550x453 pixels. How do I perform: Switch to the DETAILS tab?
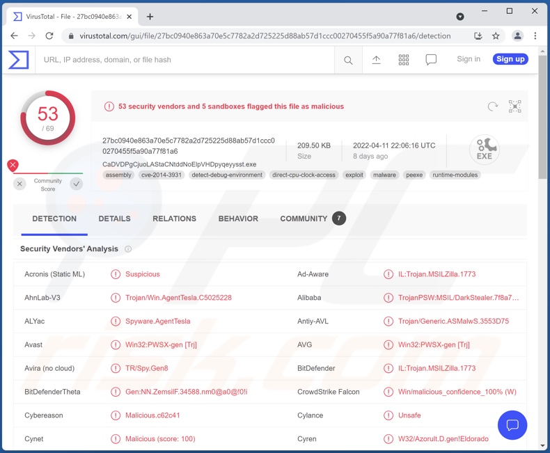(114, 218)
